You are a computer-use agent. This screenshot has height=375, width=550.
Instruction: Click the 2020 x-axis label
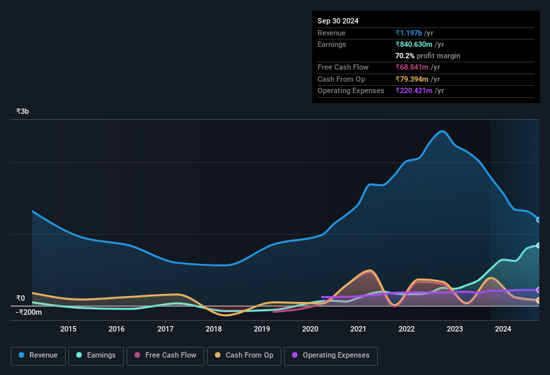pos(310,329)
